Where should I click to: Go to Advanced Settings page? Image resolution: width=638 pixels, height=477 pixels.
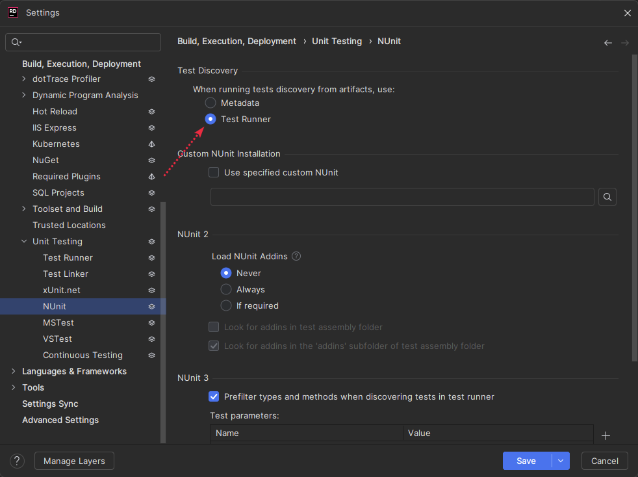[x=60, y=420]
